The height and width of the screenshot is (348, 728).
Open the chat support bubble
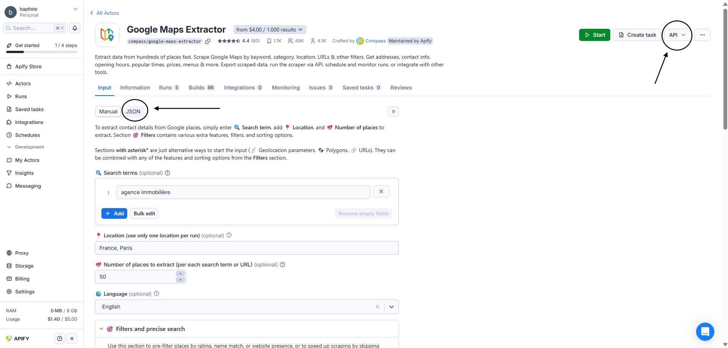[x=705, y=332]
